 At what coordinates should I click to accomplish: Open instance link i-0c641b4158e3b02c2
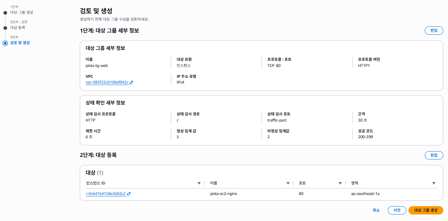[106, 194]
